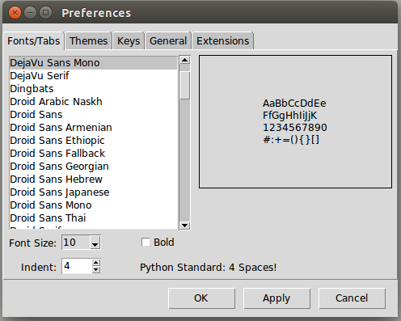Decrease Indent with the down spinner arrow
401x321 pixels.
pyautogui.click(x=96, y=270)
